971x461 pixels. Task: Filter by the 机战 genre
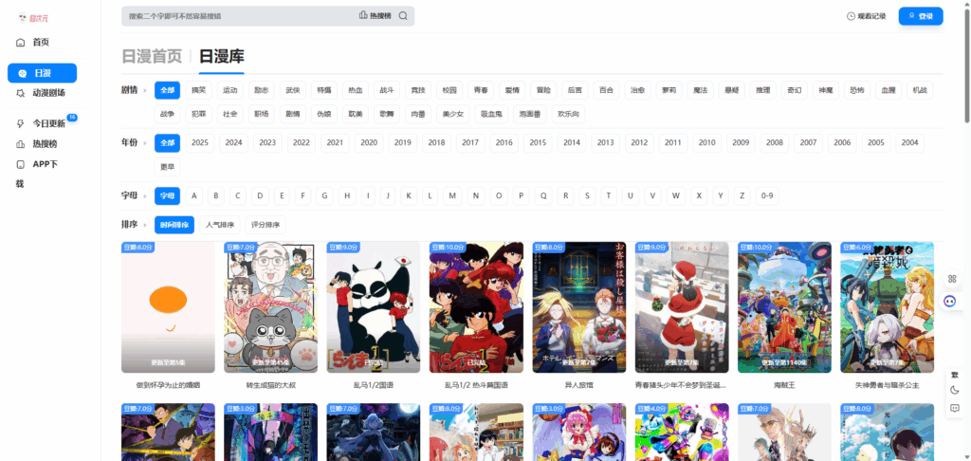click(x=920, y=90)
